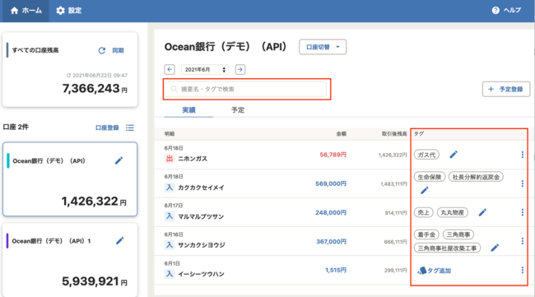Click the sync refresh icon for all balances
This screenshot has height=297, width=535.
102,50
